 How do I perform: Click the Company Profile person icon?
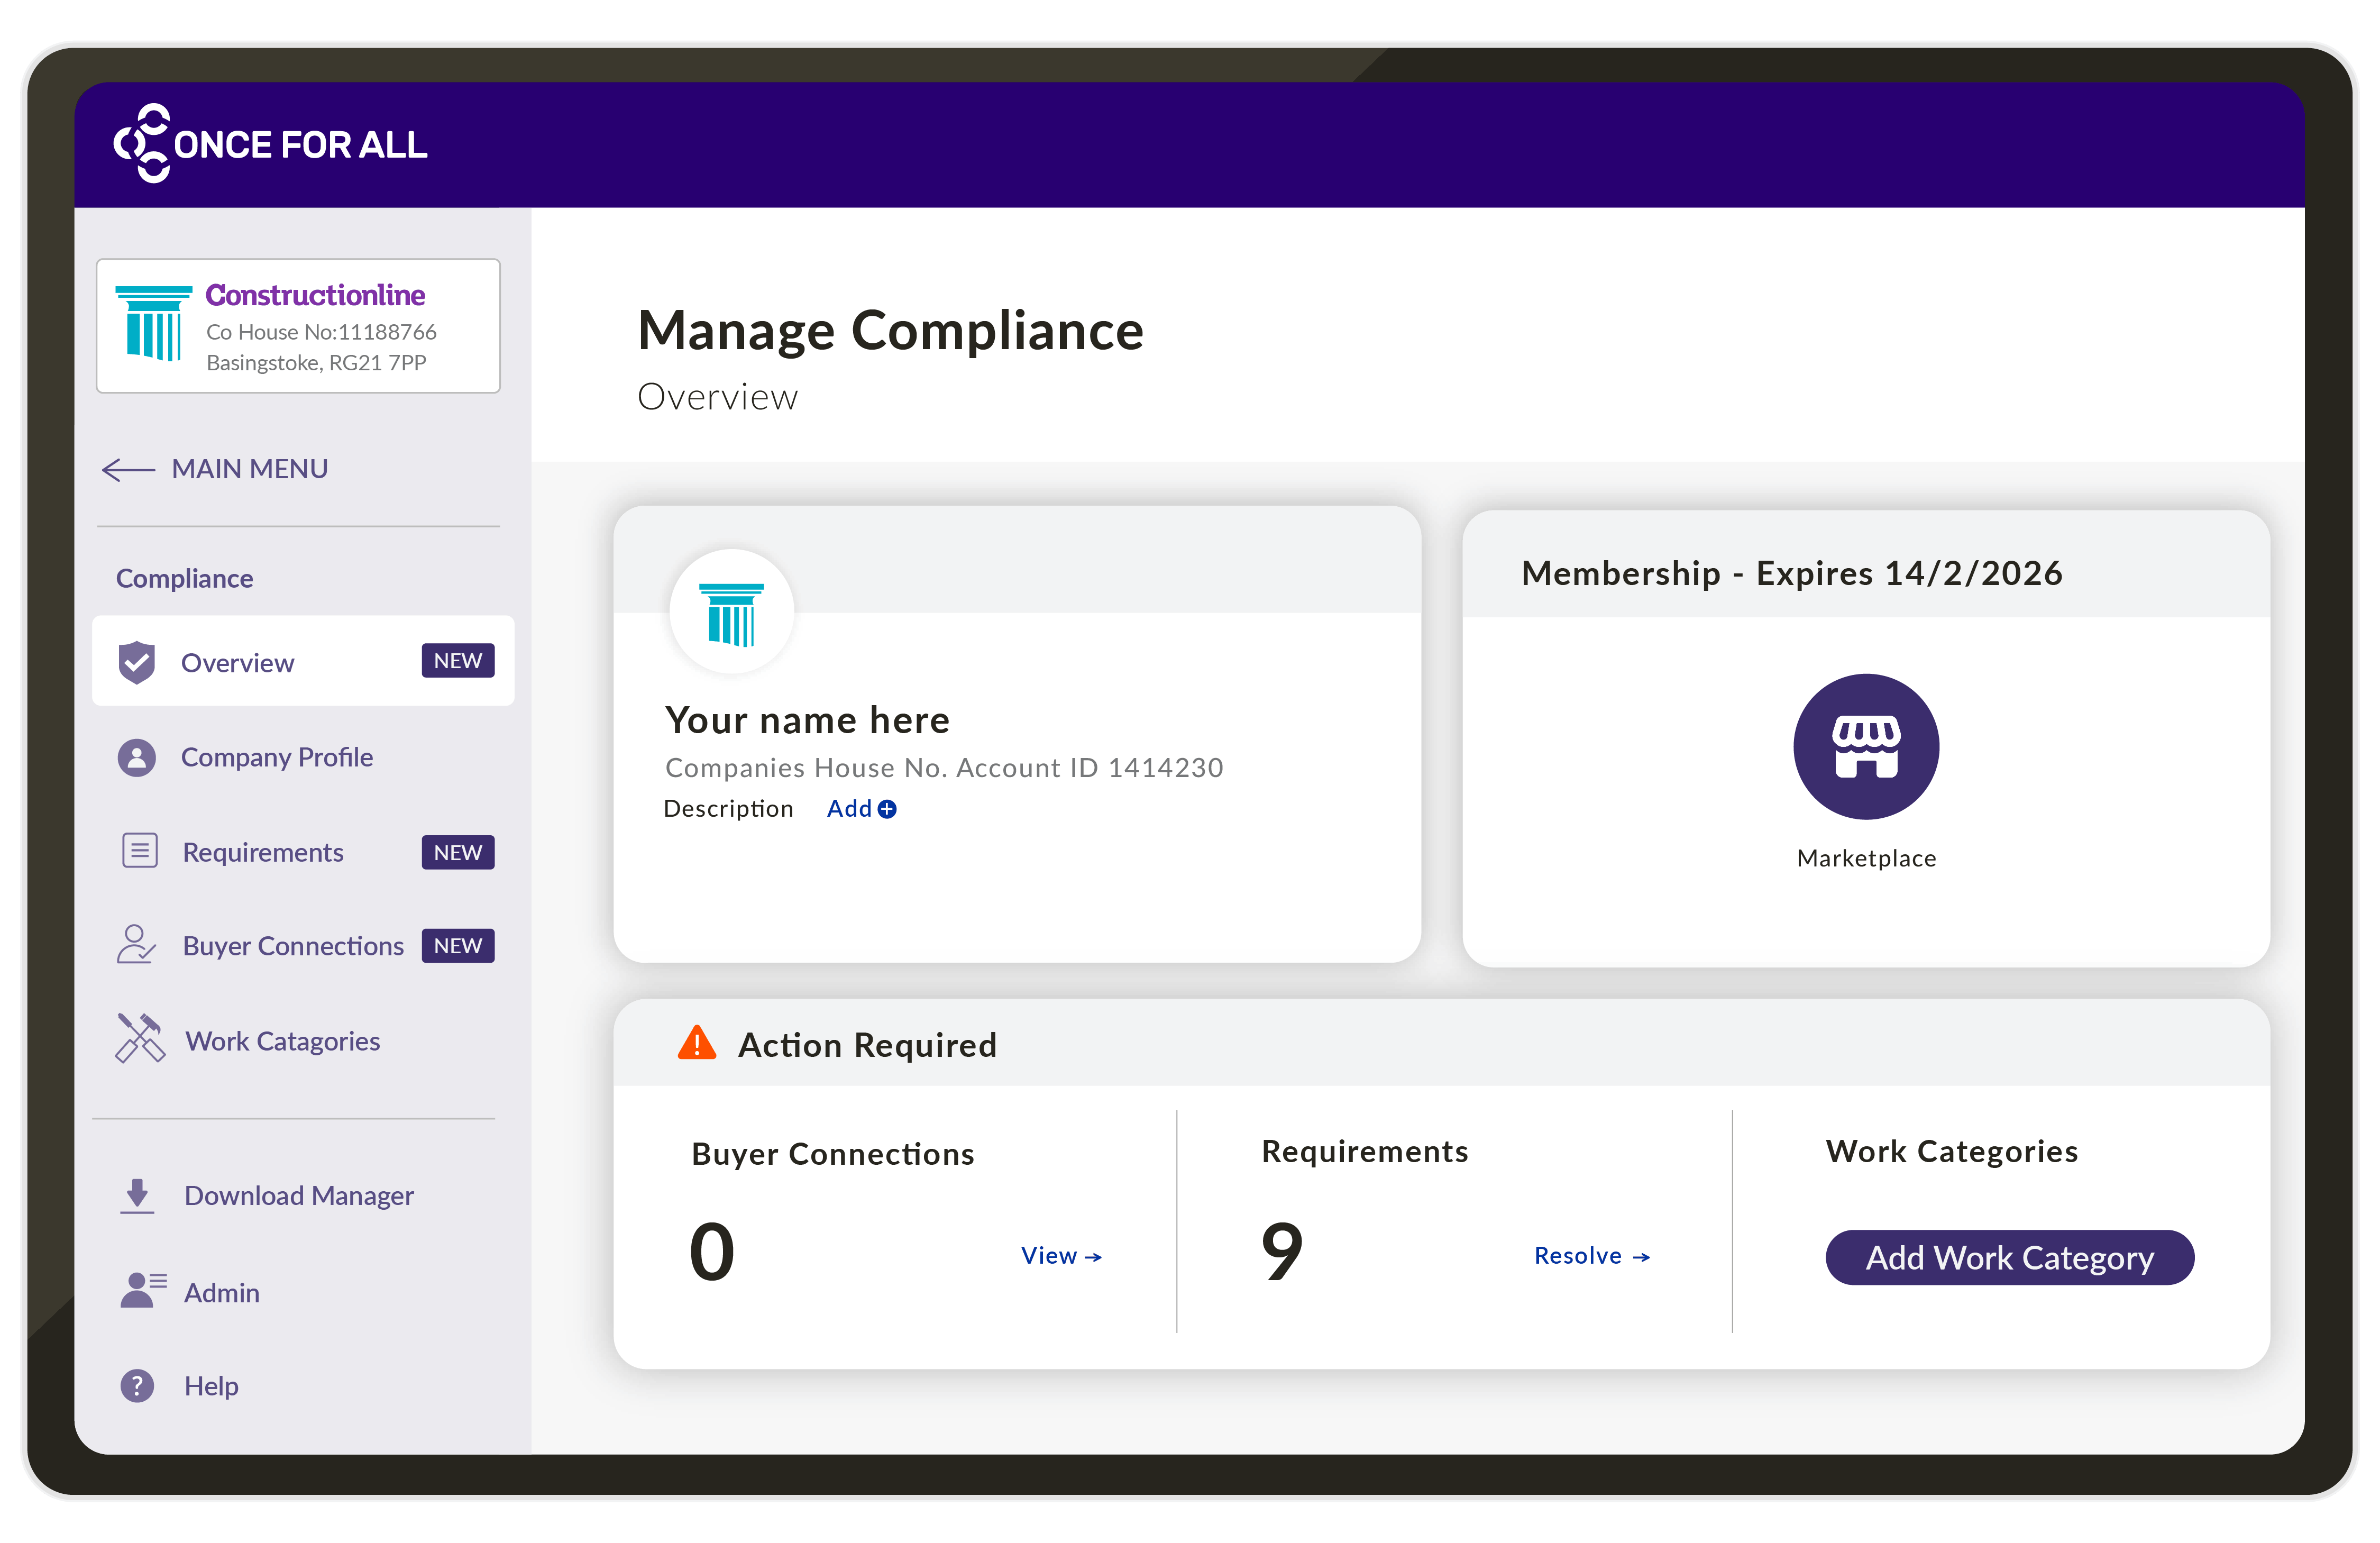(137, 757)
